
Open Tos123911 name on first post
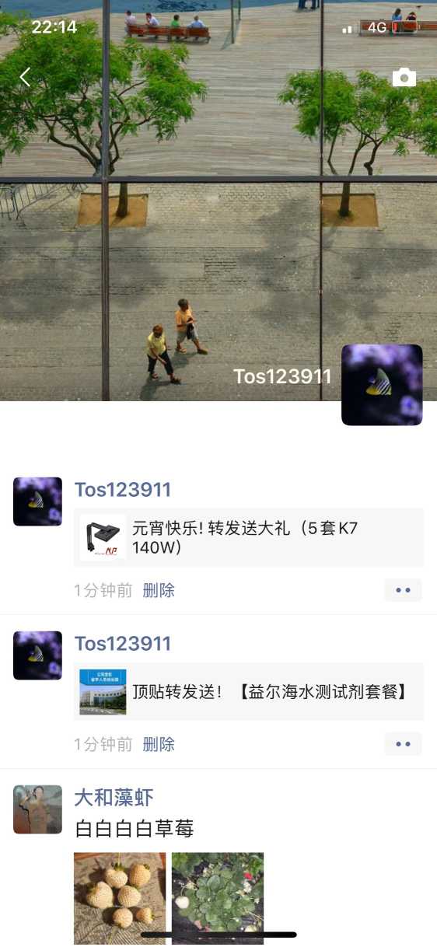tap(123, 490)
